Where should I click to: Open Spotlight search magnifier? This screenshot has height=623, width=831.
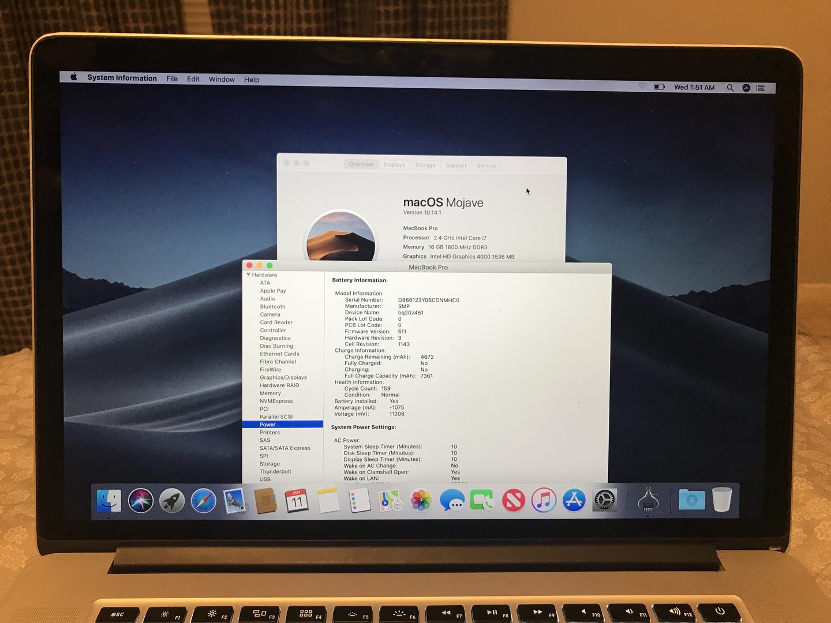[730, 88]
